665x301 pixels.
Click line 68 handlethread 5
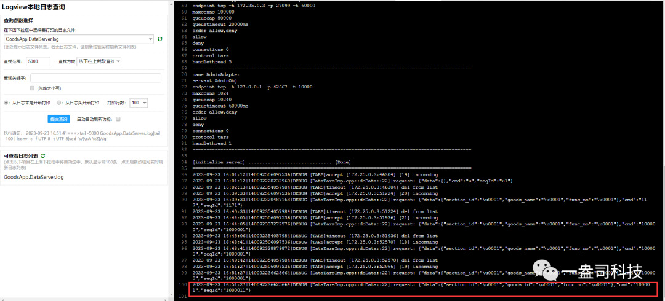tap(212, 62)
